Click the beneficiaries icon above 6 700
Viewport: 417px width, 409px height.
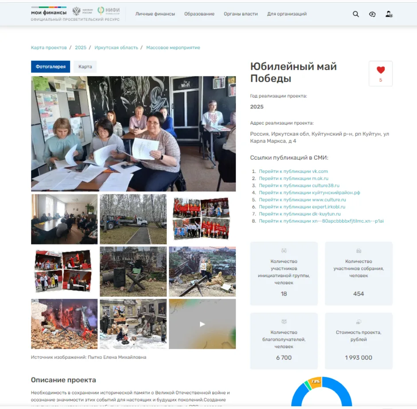[x=284, y=322]
